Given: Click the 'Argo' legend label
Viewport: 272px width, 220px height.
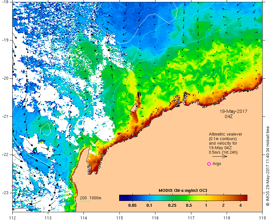Looking at the screenshot, I should coord(217,164).
